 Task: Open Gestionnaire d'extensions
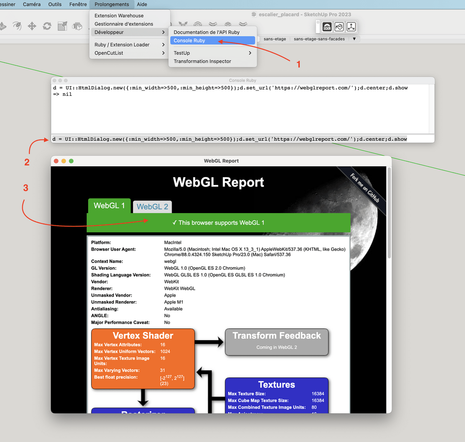pos(130,24)
